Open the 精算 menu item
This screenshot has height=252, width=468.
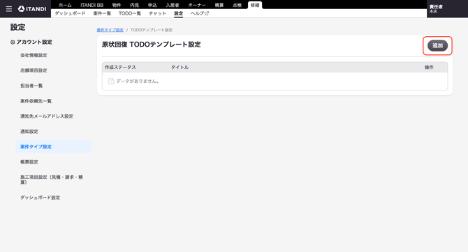[219, 5]
